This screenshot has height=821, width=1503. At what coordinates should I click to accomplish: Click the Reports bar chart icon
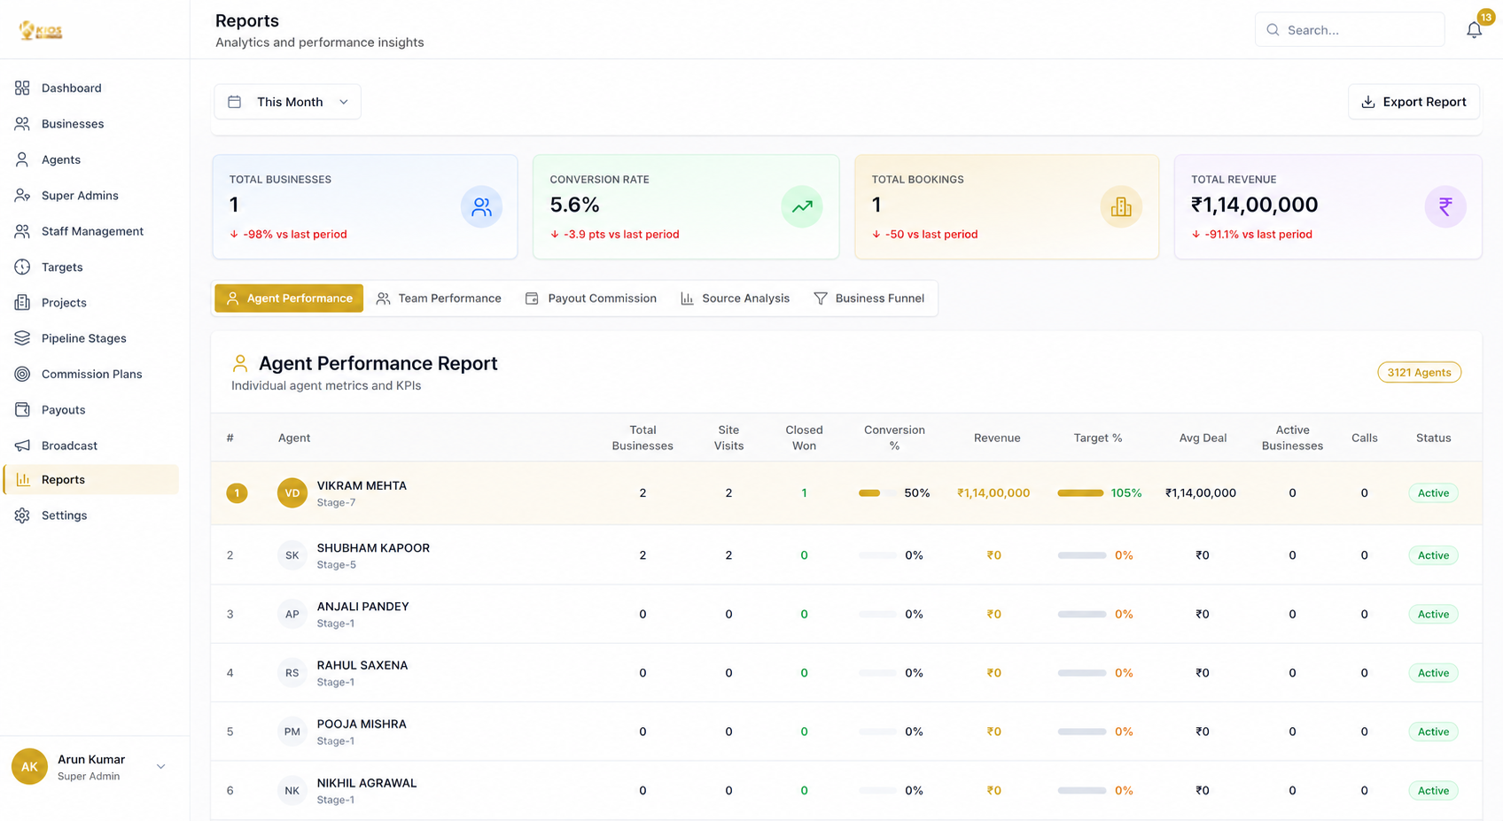coord(23,479)
